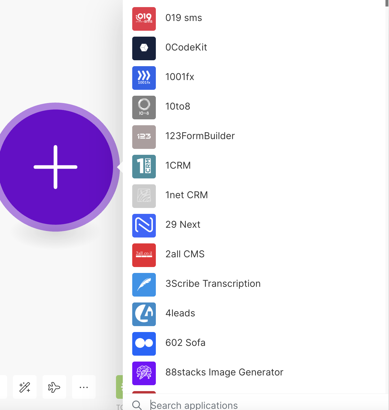Click the app list scrollbar thumb
Screen dimensions: 389x410
pos(387,3)
